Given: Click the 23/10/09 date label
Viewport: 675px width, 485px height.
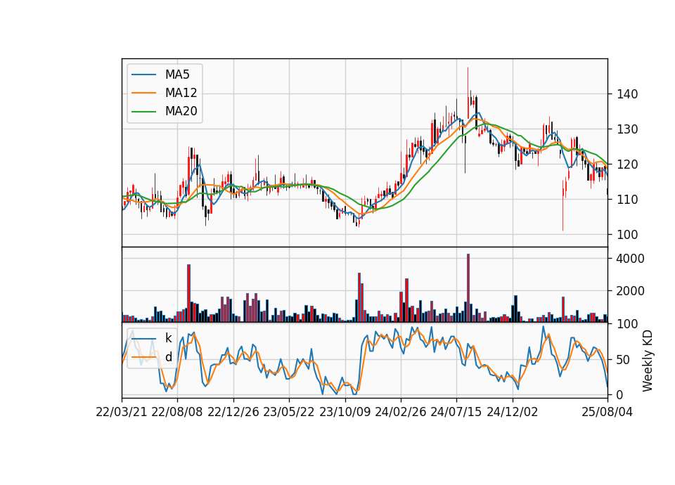Looking at the screenshot, I should [345, 412].
